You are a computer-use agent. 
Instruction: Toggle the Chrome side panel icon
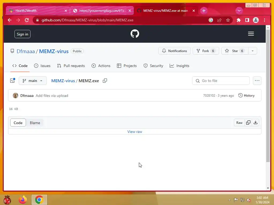point(247,20)
